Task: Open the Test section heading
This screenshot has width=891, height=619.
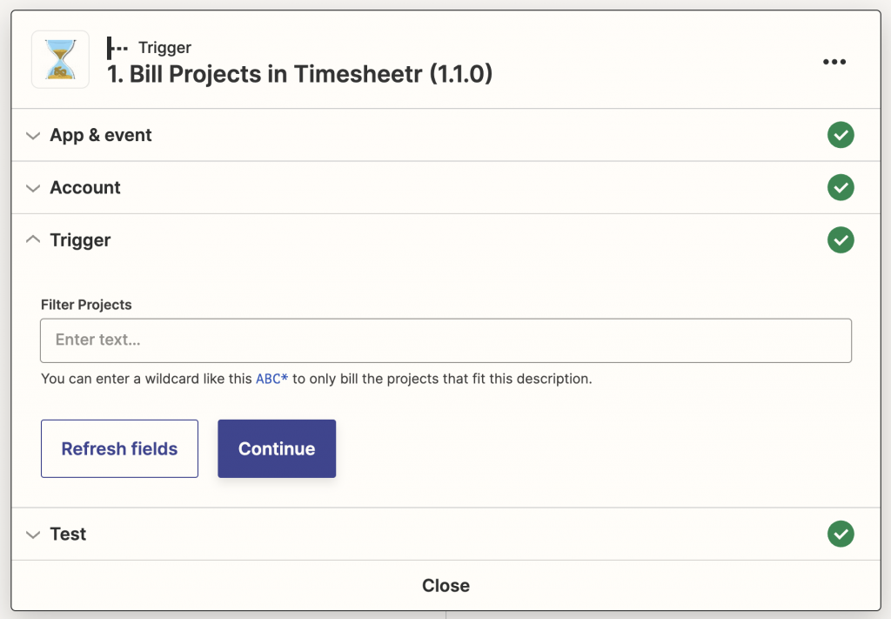Action: pyautogui.click(x=68, y=534)
